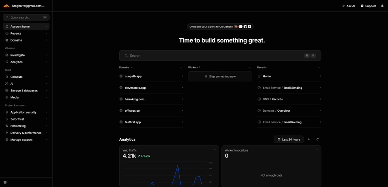Expand the Account home chevron
Image resolution: width=388 pixels, height=187 pixels.
tap(46, 26)
